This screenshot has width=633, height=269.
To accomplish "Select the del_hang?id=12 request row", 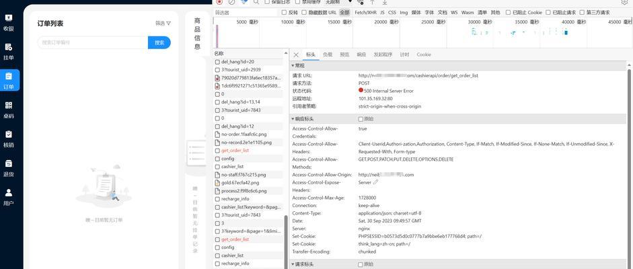I will point(248,126).
